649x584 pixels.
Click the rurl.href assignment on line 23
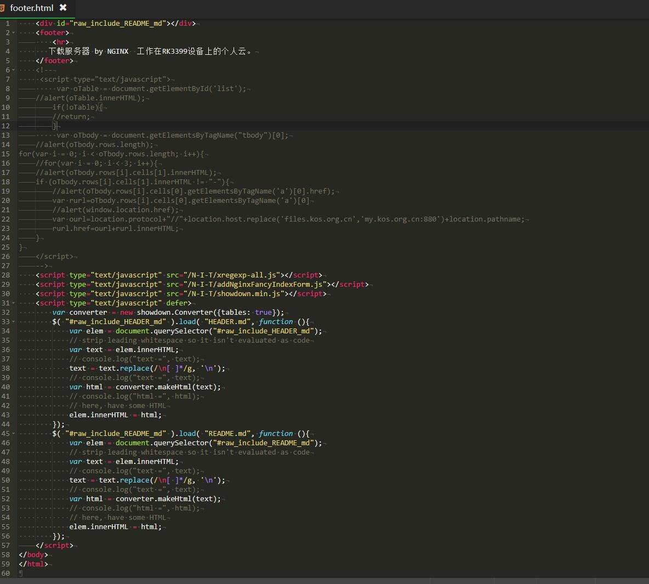116,229
